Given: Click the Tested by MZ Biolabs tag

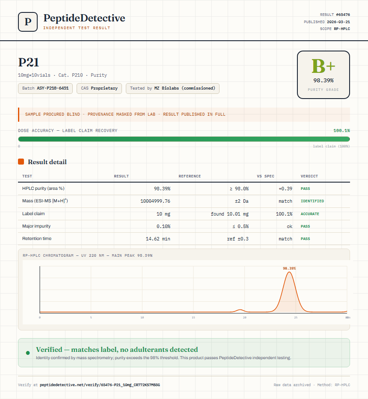Looking at the screenshot, I should (172, 88).
